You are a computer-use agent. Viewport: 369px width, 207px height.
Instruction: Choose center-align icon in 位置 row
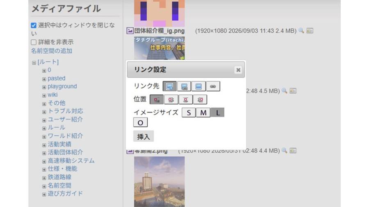[186, 99]
